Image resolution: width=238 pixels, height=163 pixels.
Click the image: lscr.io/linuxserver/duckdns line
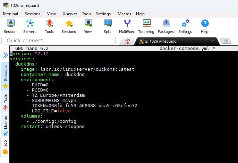(x=78, y=69)
